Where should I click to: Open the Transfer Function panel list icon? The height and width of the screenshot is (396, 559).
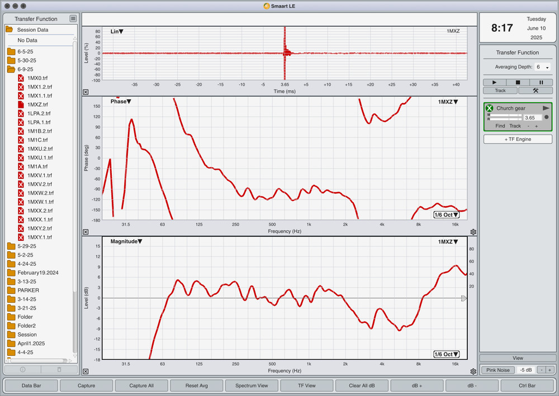point(73,18)
